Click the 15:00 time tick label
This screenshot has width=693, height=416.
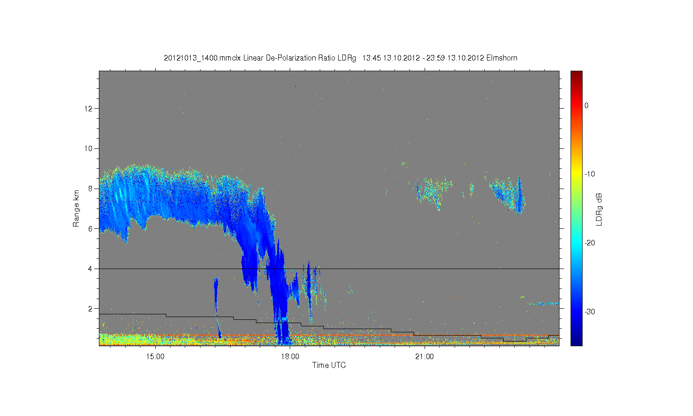[155, 356]
